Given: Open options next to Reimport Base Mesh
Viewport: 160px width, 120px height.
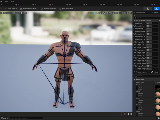Looking at the screenshot, I should [38, 9].
